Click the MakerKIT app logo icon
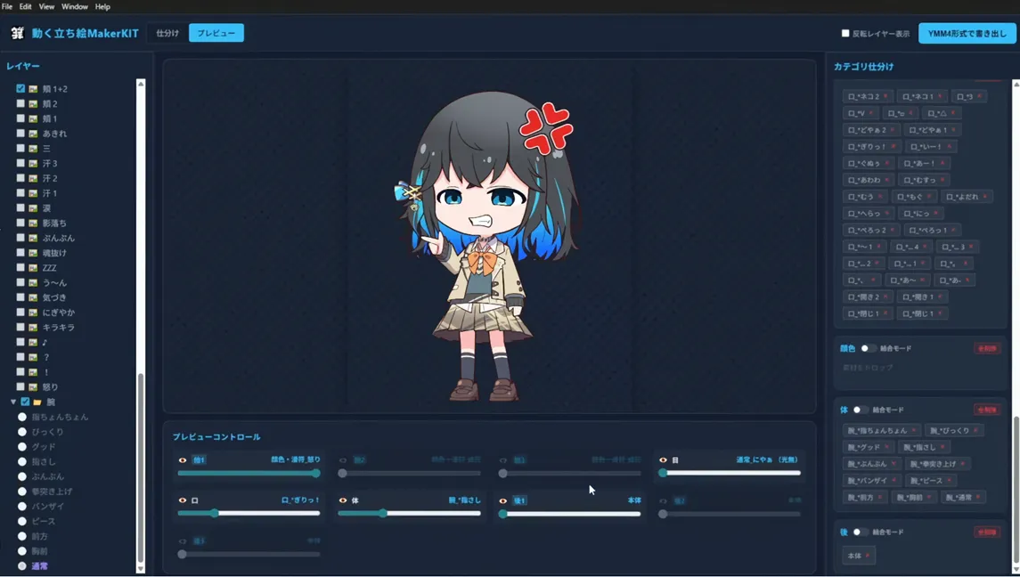The image size is (1020, 577). tap(18, 33)
